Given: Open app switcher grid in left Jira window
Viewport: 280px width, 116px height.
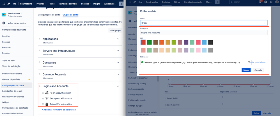Looking at the screenshot, I should [x=4, y=4].
